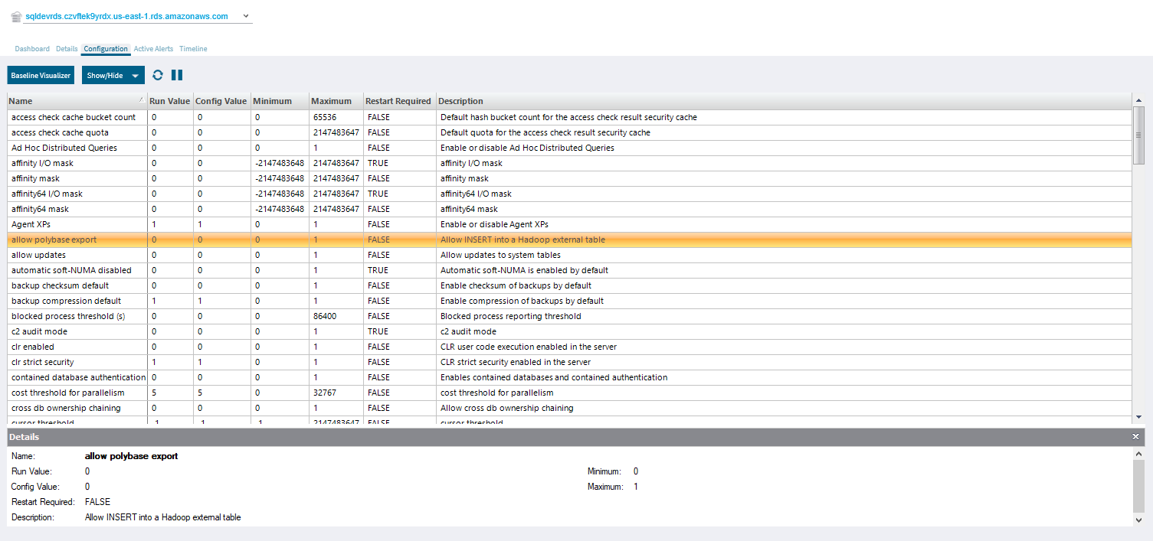Image resolution: width=1153 pixels, height=541 pixels.
Task: Select the 'clr enabled' row
Action: pos(569,347)
